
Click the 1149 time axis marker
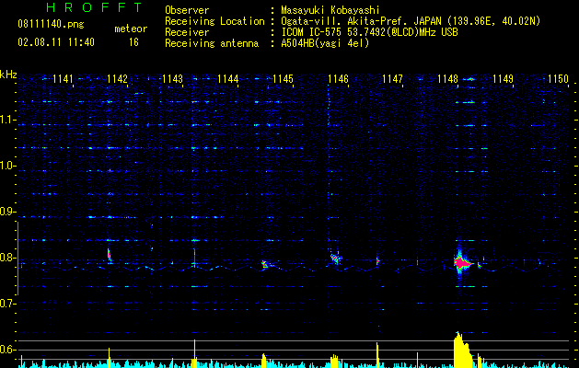coord(504,78)
